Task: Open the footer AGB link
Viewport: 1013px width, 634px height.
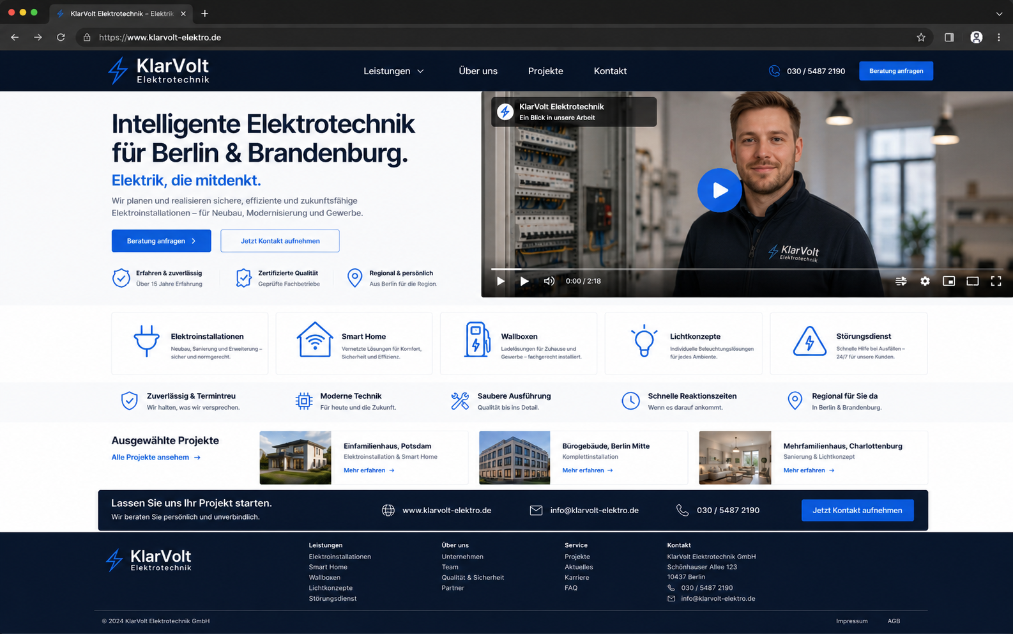Action: [x=894, y=621]
